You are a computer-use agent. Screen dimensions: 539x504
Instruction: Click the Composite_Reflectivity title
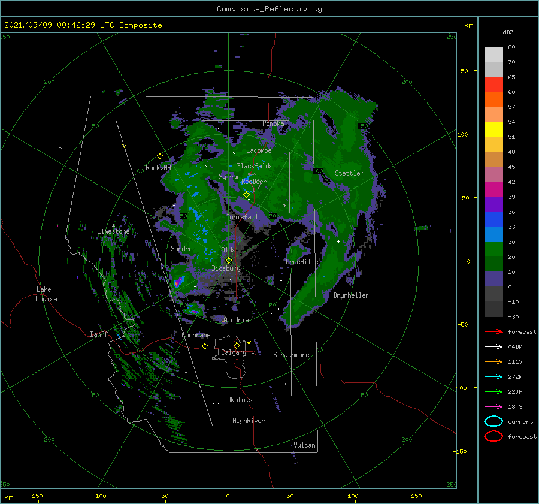(269, 9)
